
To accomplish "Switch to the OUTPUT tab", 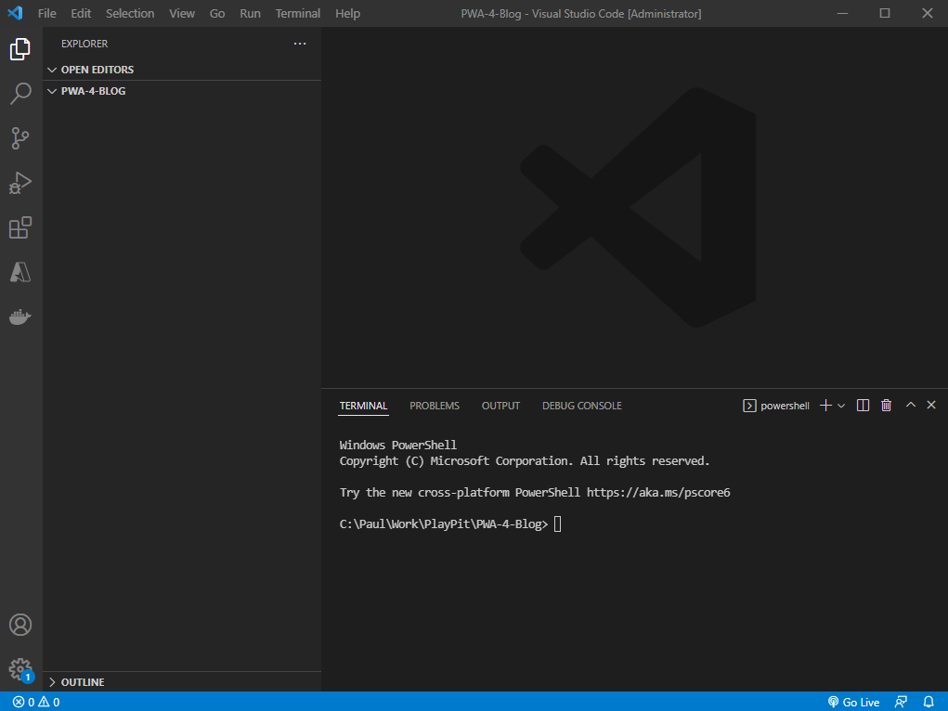I will (500, 406).
